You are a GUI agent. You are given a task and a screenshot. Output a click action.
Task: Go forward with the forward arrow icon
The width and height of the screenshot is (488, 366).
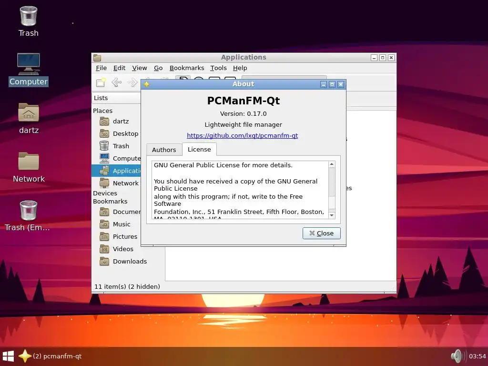[132, 82]
